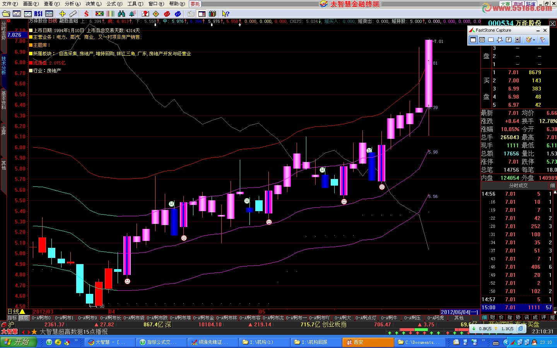
Task: Click the 上市日期 info line
Action: (84, 31)
